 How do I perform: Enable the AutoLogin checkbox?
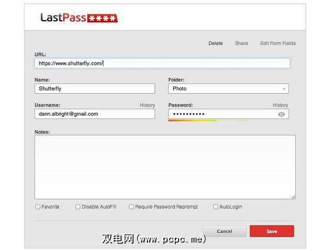pos(215,206)
